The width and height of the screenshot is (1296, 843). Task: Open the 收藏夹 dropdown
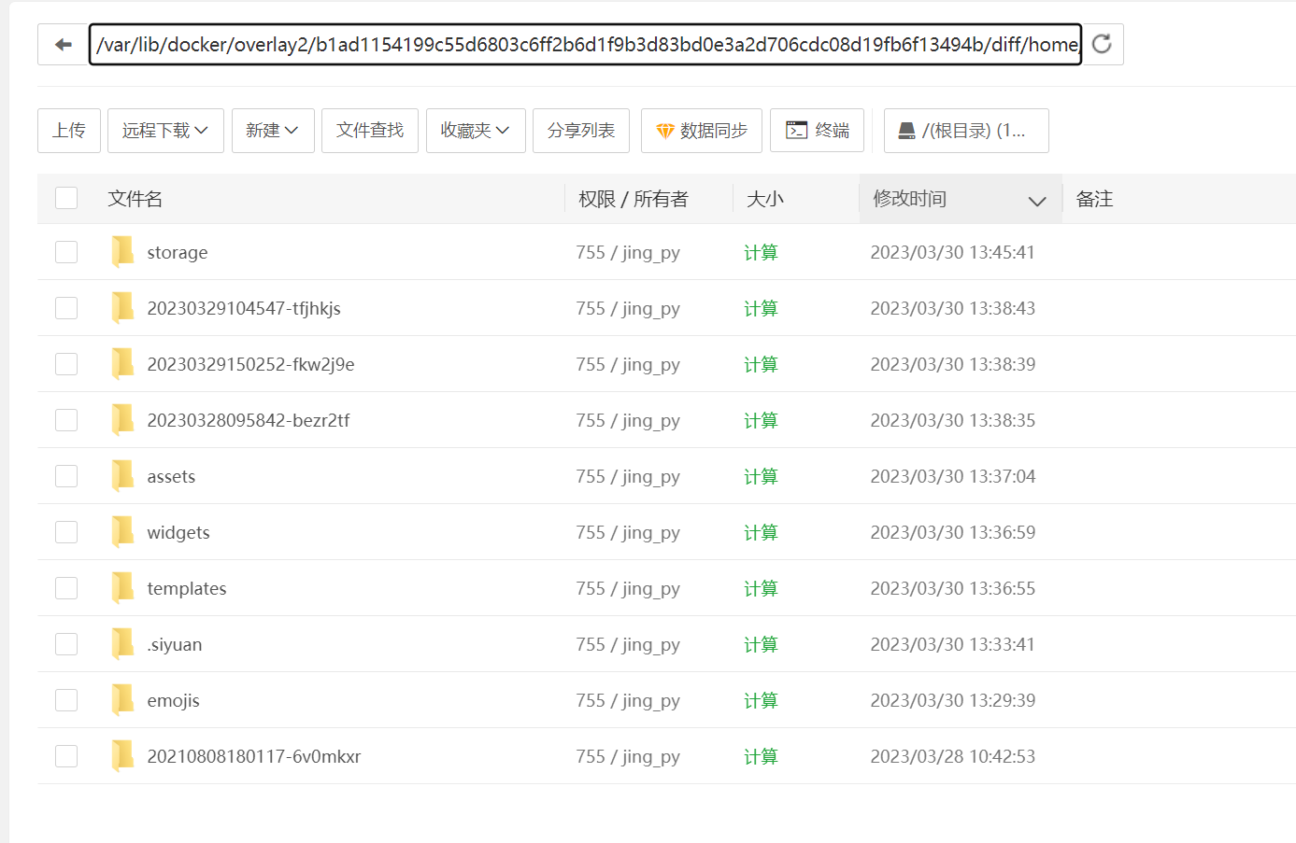tap(476, 131)
